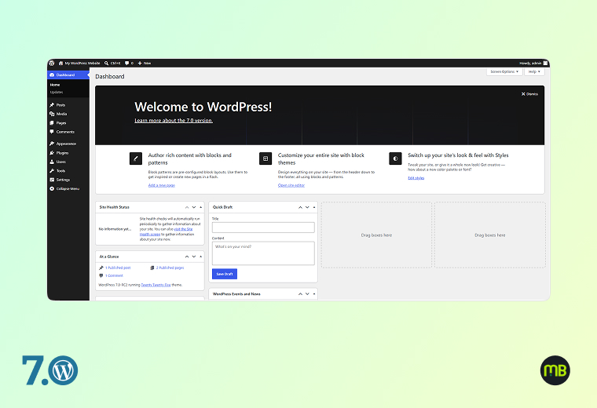
Task: Collapse the Quick Draft panel
Action: point(314,207)
